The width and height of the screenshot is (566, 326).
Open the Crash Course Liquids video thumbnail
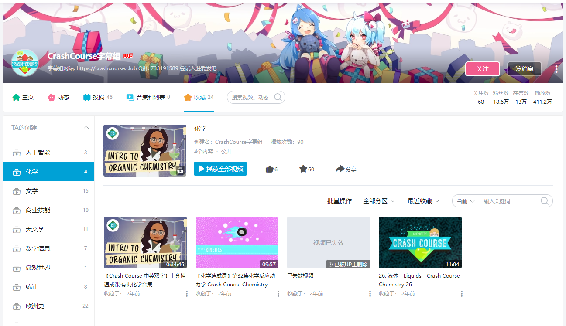click(x=420, y=243)
